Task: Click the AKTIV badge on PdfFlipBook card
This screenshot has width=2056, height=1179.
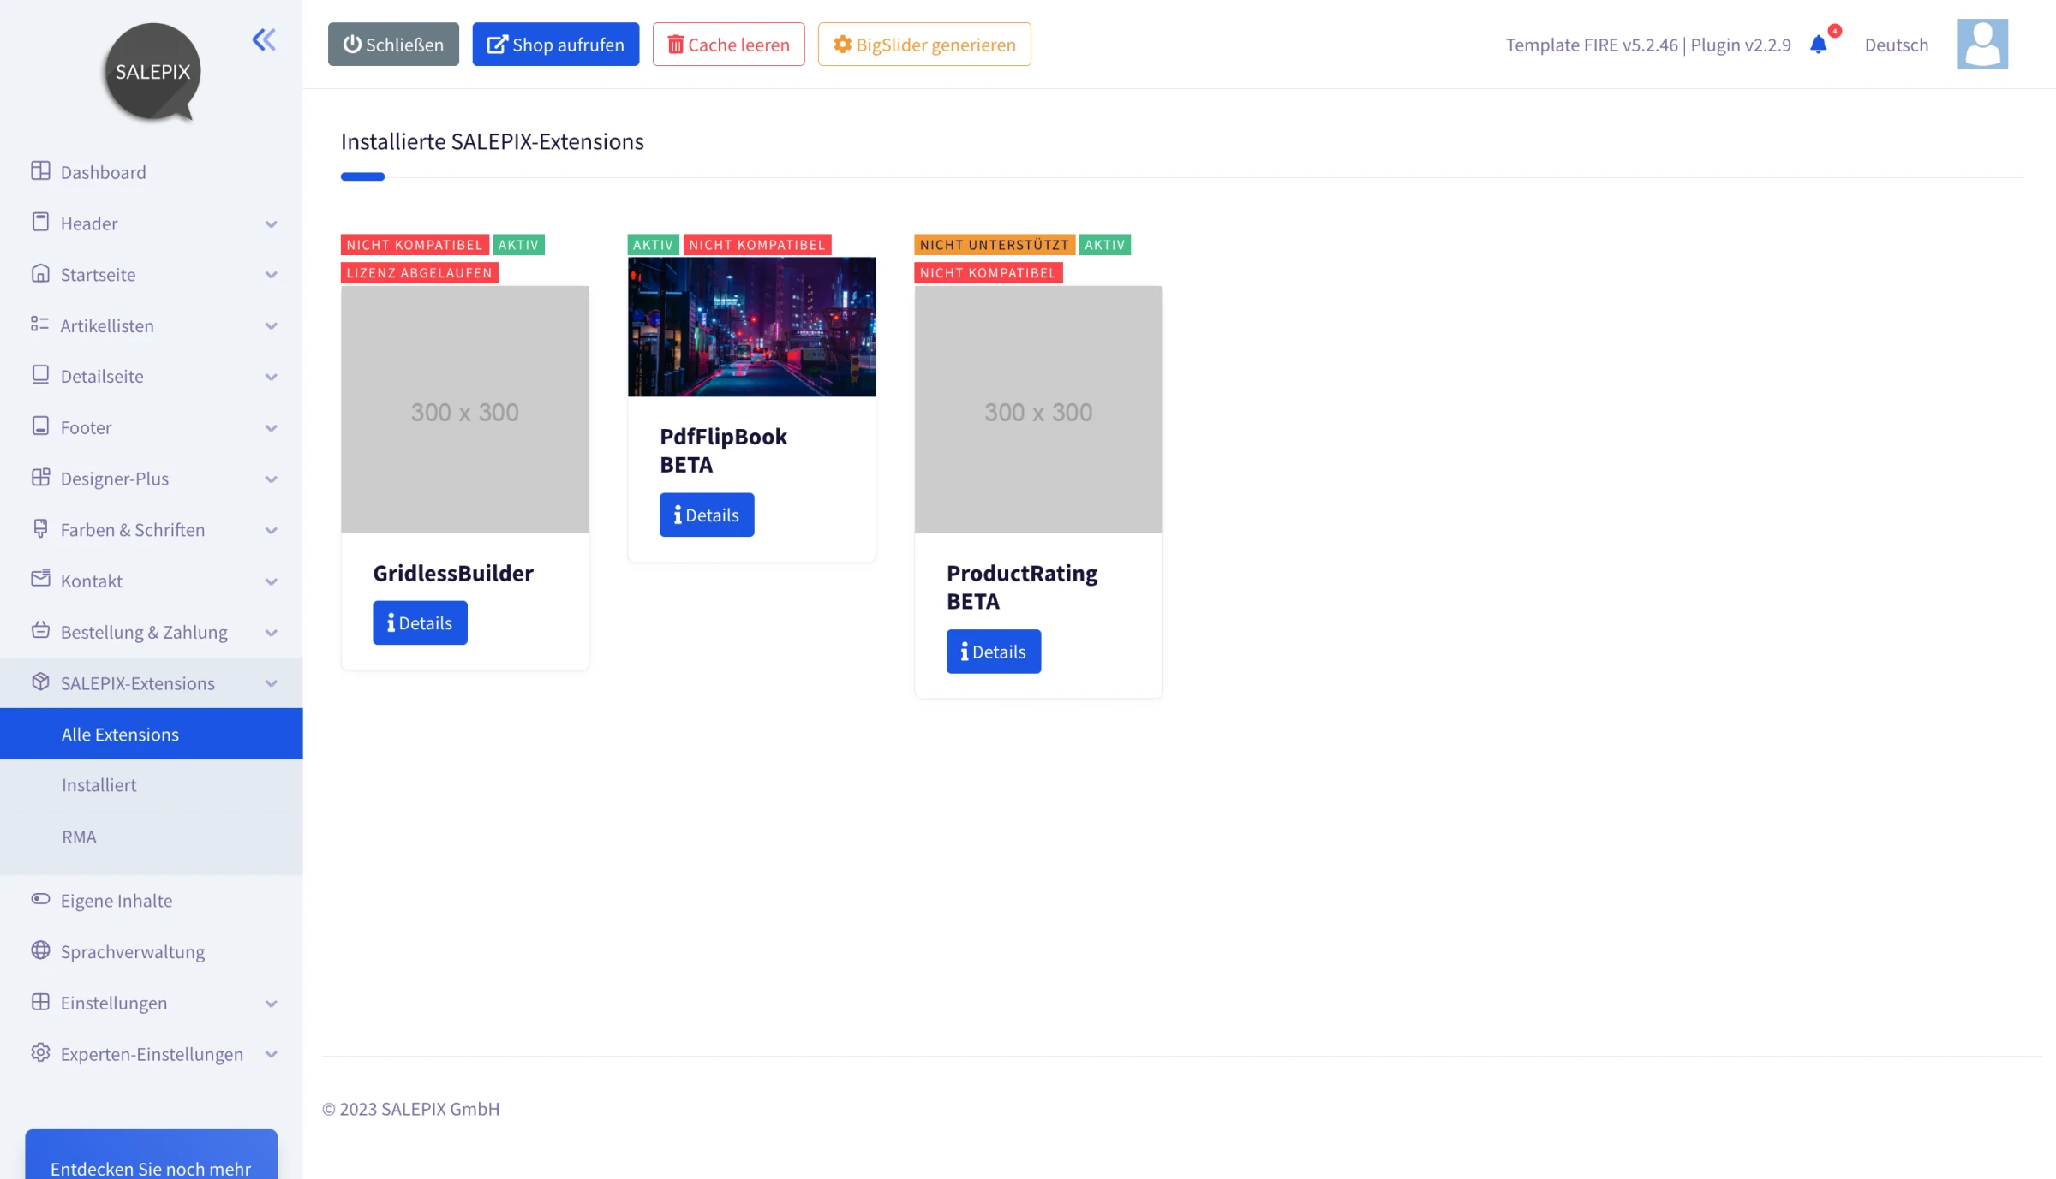Action: pyautogui.click(x=654, y=245)
